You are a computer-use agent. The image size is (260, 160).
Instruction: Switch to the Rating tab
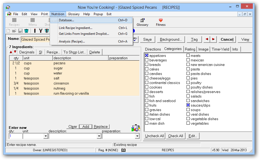point(190,49)
